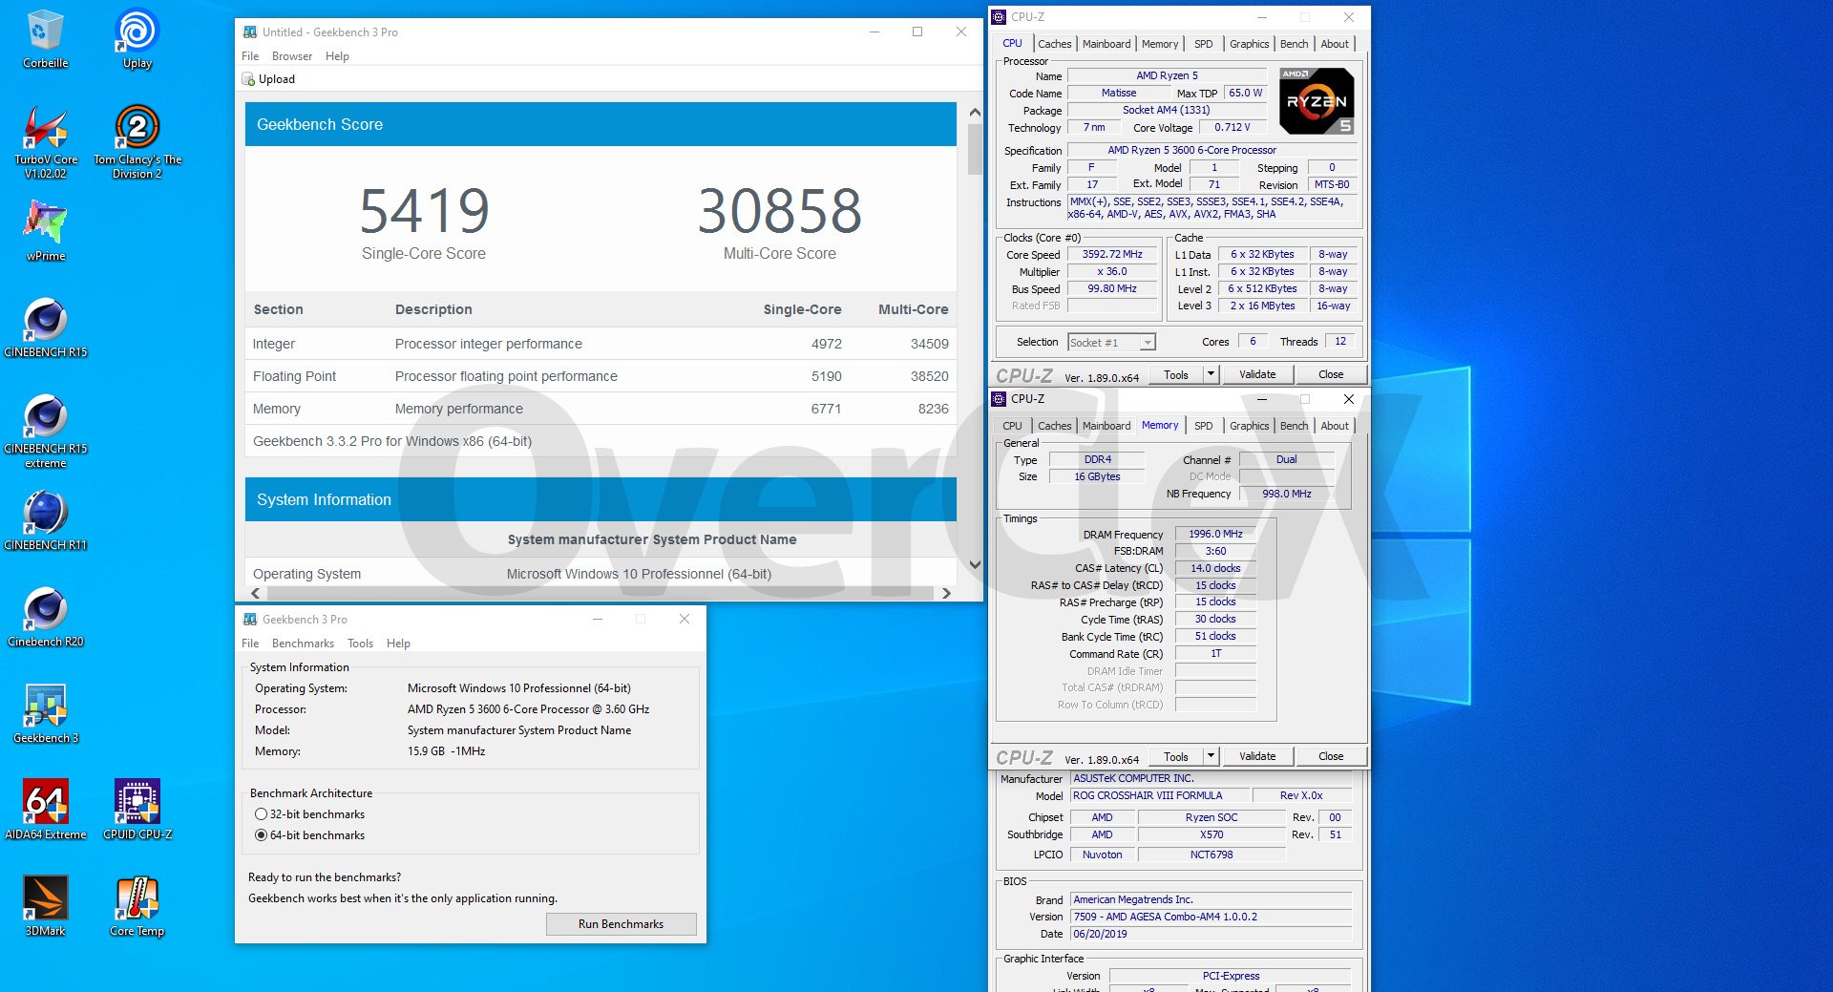The image size is (1833, 992).
Task: Click the AMD Ryzen 5 logo in CPU-Z
Action: tap(1317, 101)
